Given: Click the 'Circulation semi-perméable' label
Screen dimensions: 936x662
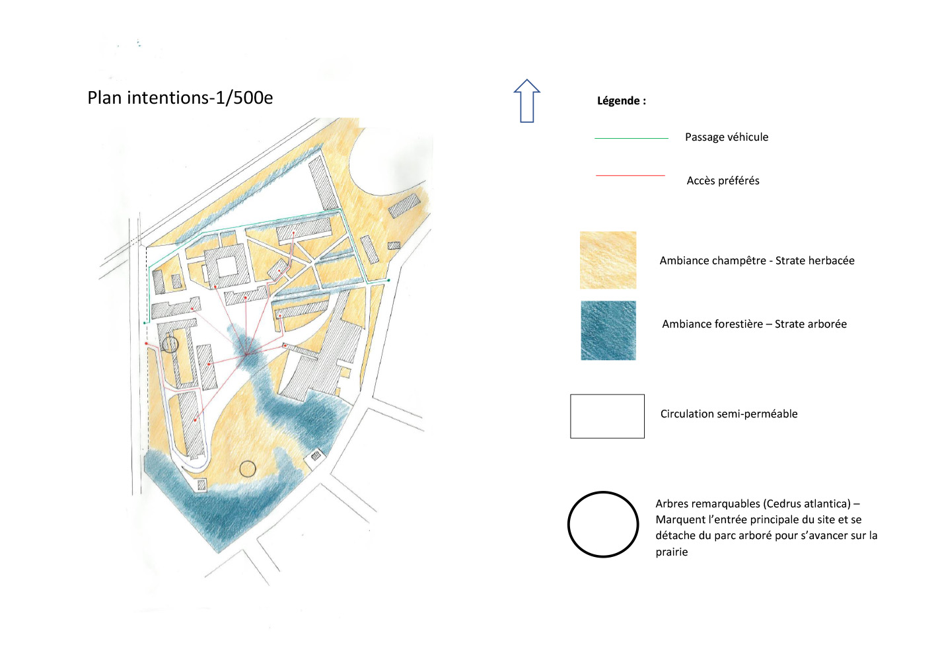Looking at the screenshot, I should point(729,414).
